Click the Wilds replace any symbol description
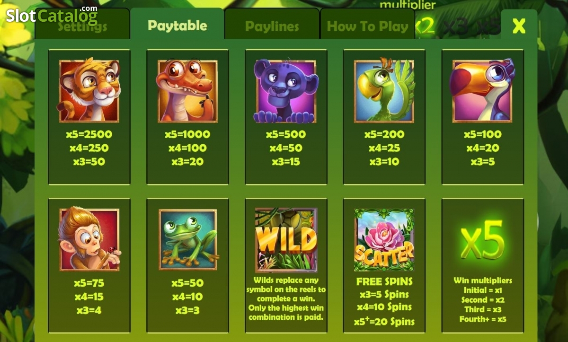568x342 pixels. pos(286,298)
